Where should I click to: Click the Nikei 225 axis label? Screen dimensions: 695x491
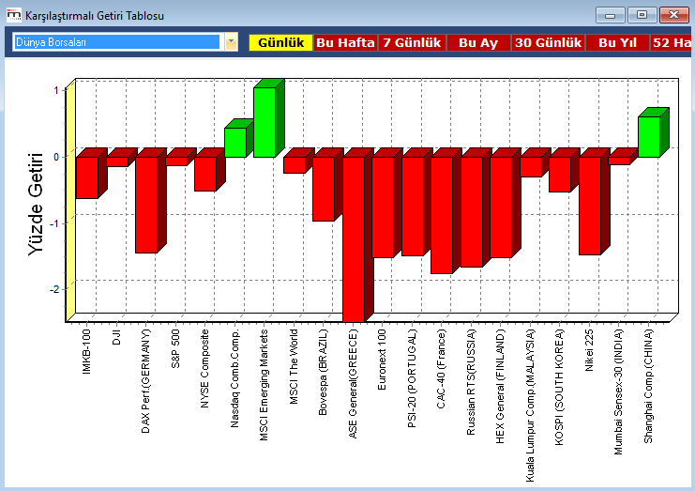pos(589,349)
